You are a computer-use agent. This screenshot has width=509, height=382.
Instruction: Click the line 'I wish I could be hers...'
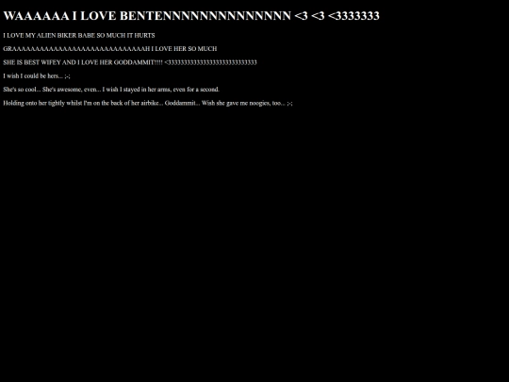[x=37, y=76]
